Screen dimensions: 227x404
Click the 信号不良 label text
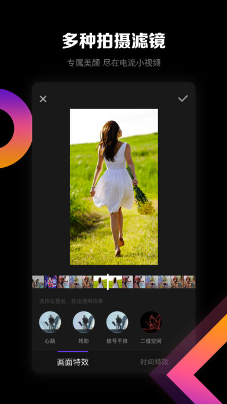click(x=117, y=341)
